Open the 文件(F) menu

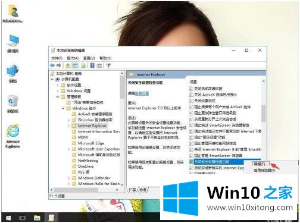click(x=57, y=58)
